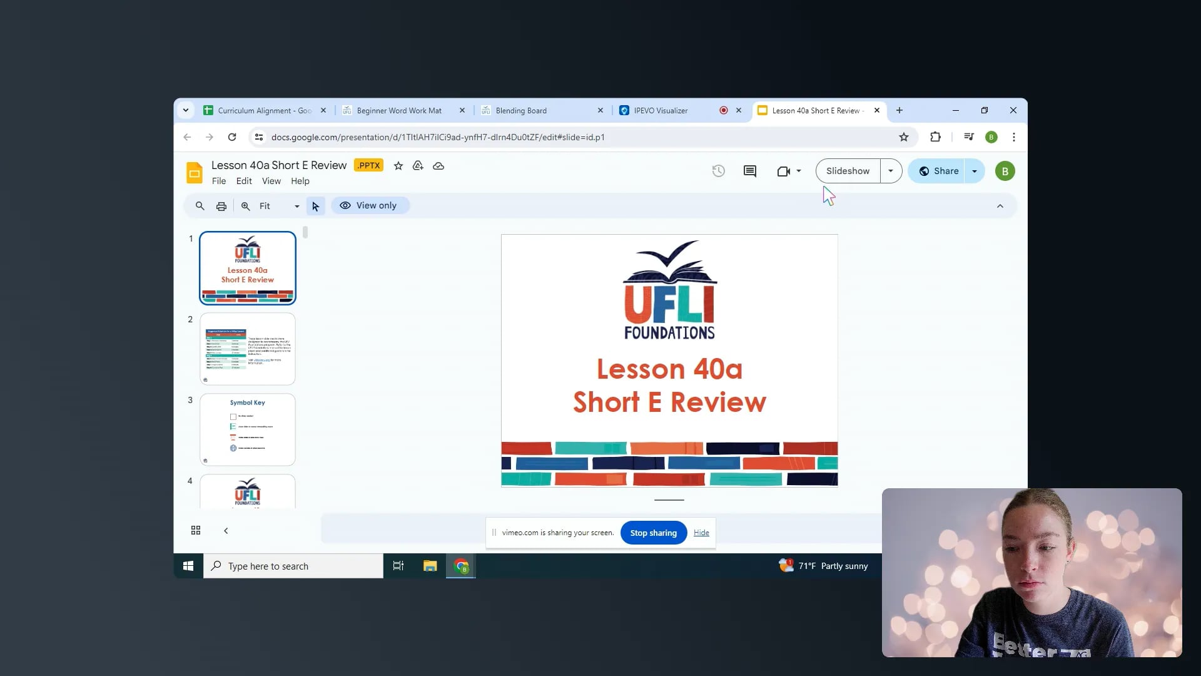Open the comments panel icon
Screen dimensions: 1201x676
coord(749,171)
